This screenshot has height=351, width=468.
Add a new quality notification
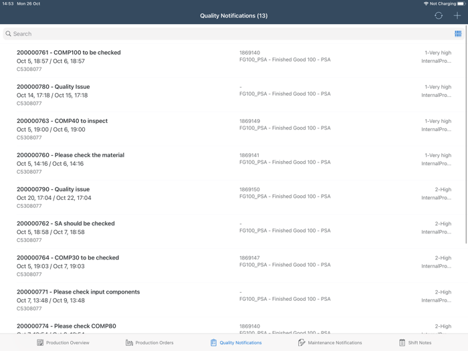[457, 16]
